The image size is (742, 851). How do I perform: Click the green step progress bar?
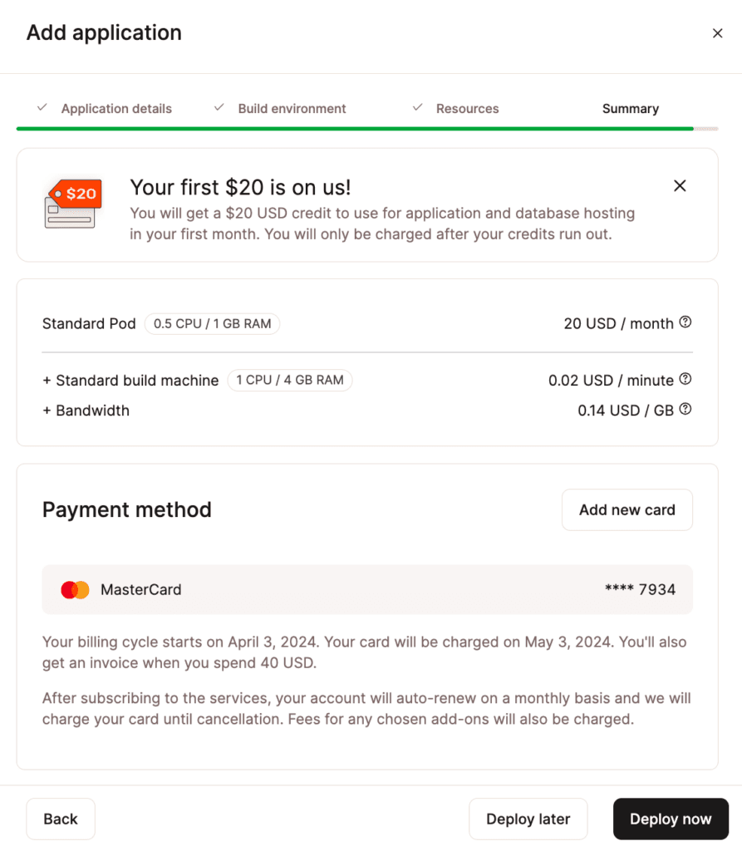[x=355, y=129]
